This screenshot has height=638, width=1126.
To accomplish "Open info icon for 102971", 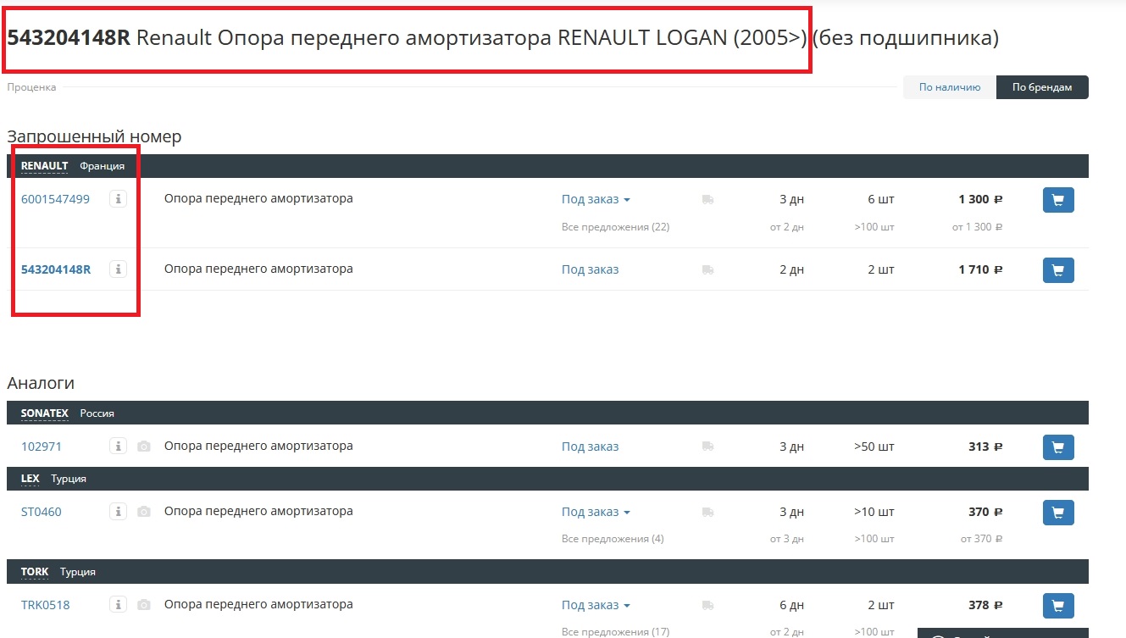I will tap(119, 446).
